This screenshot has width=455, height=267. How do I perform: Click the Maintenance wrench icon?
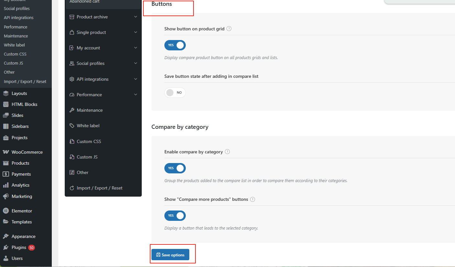[x=72, y=110]
